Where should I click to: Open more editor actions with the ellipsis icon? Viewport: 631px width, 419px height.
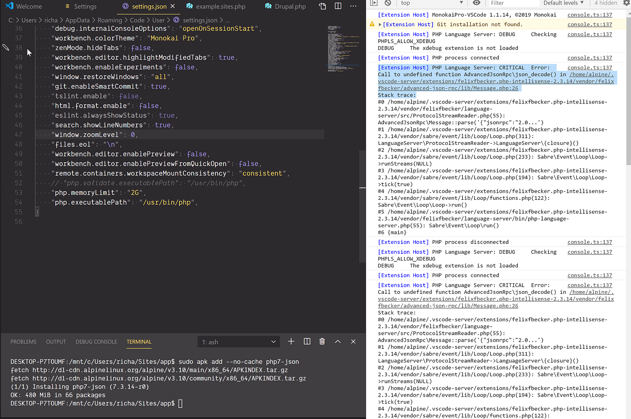tap(353, 7)
